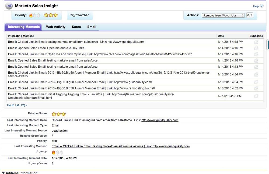Click the Subscribe column header

click(256, 36)
